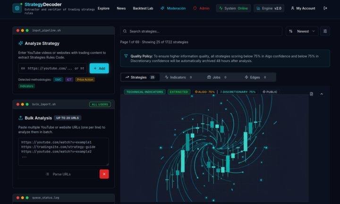Viewport: 340px width, 204px height.
Task: Click the TECHNICAL INDICATORS tag
Action: point(144,92)
